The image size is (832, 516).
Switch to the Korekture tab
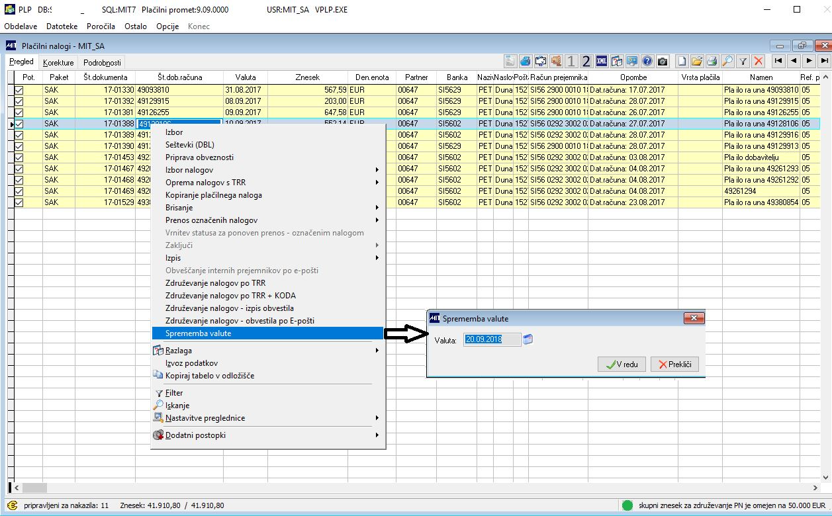pos(58,63)
